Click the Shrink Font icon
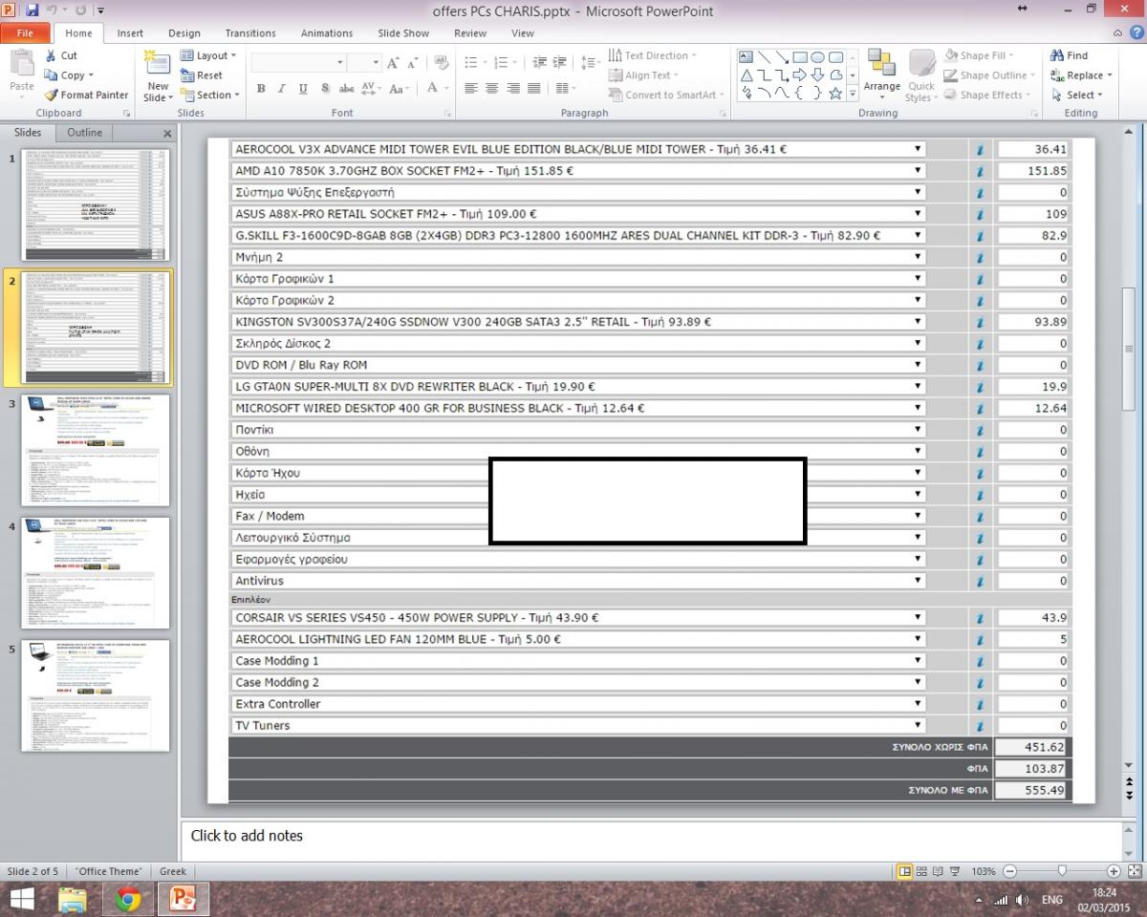This screenshot has width=1147, height=917. [x=413, y=63]
